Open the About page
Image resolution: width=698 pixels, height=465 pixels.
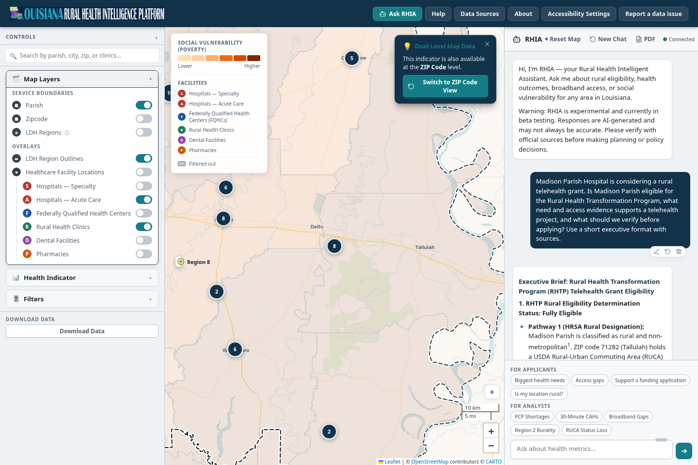[523, 14]
